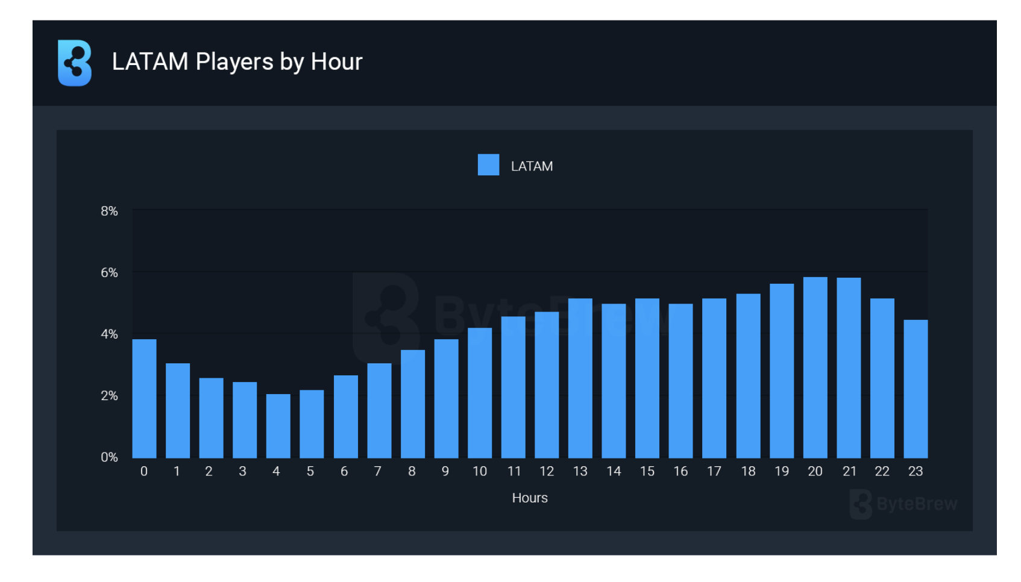This screenshot has width=1021, height=582.
Task: Toggle the LATAM legend color swatch
Action: [488, 165]
